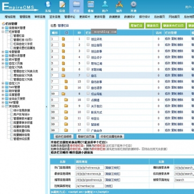Tick the checkbox in row ID 11
Image resolution: width=194 pixels, height=194 pixels.
[88, 118]
